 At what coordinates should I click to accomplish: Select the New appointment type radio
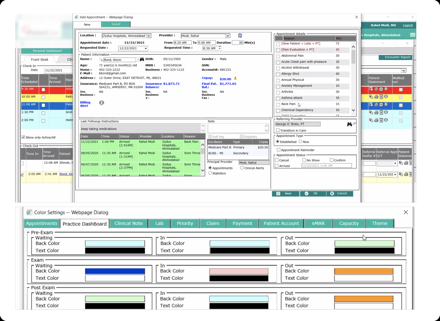pos(300,142)
